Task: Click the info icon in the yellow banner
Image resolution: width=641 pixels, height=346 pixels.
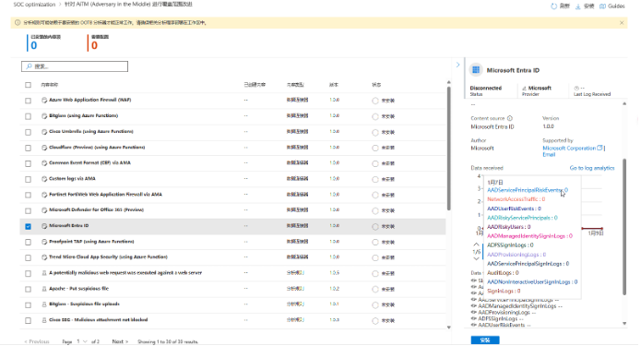Action: [x=18, y=22]
